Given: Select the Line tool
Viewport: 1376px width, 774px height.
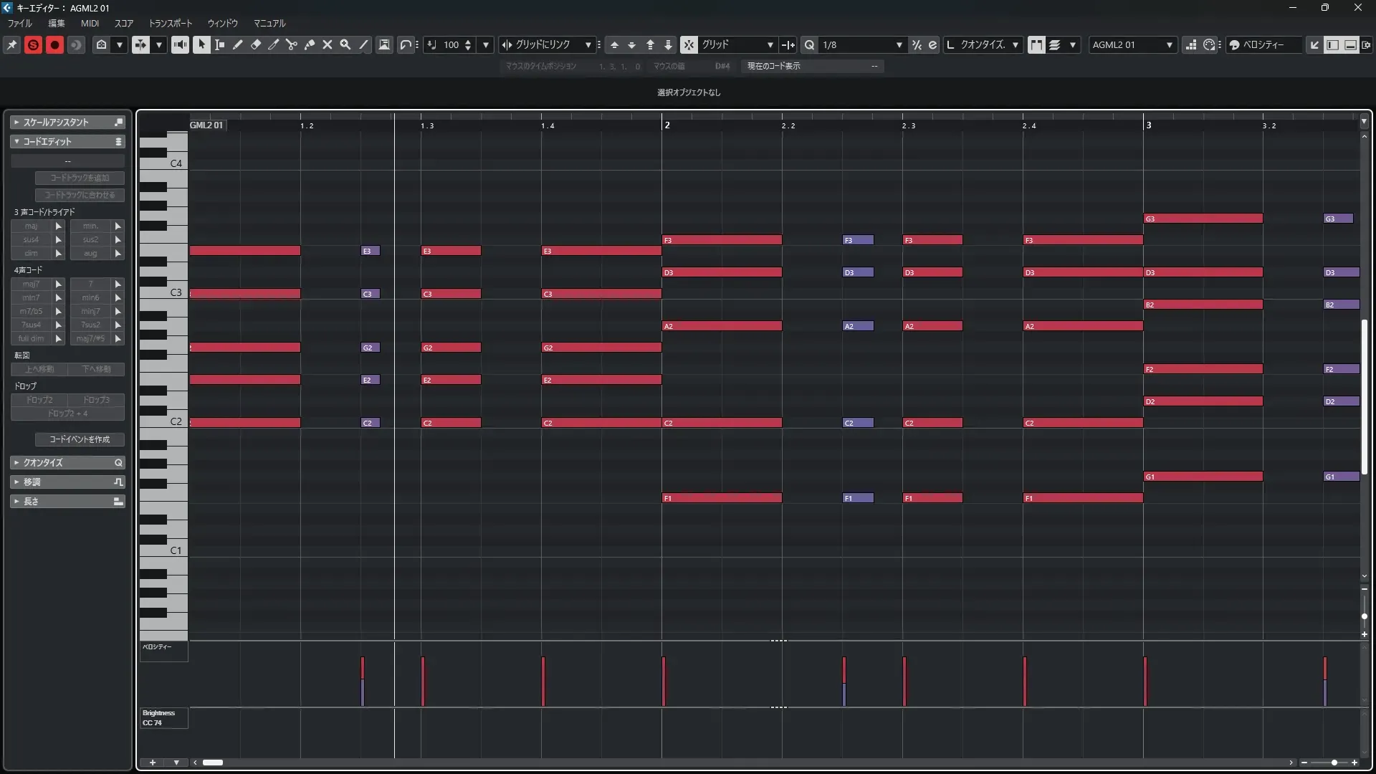Looking at the screenshot, I should point(363,44).
